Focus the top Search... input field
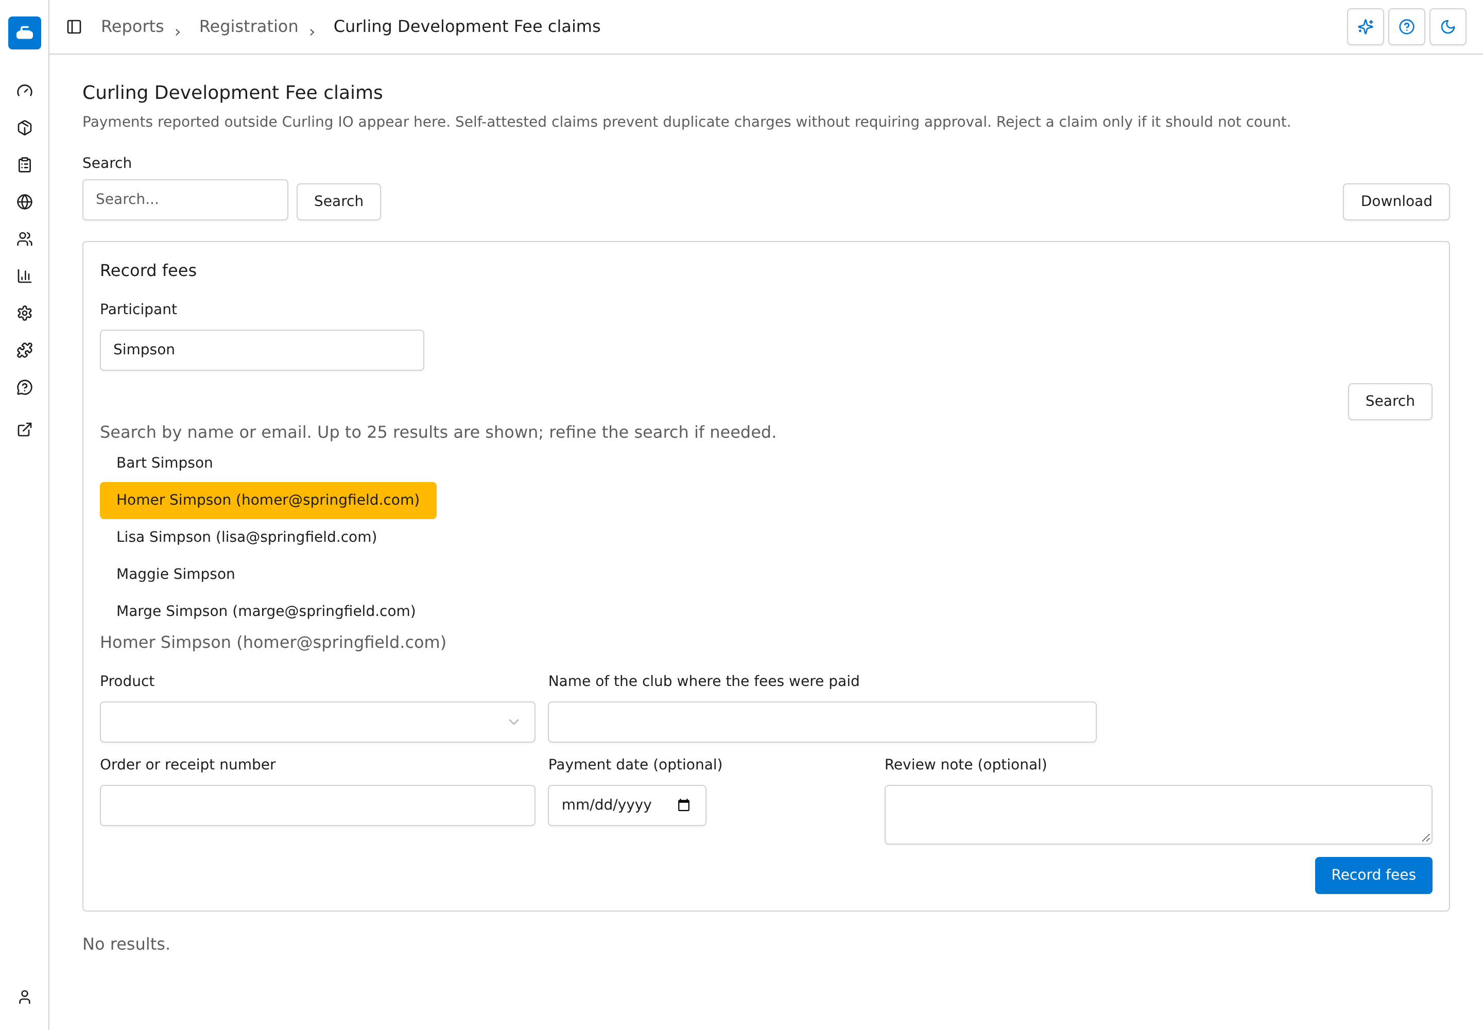 185,200
